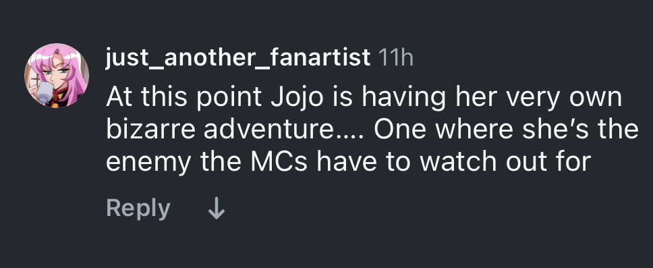The height and width of the screenshot is (268, 653).
Task: Open the pink-haired anime avatar profile picture
Action: coord(57,76)
